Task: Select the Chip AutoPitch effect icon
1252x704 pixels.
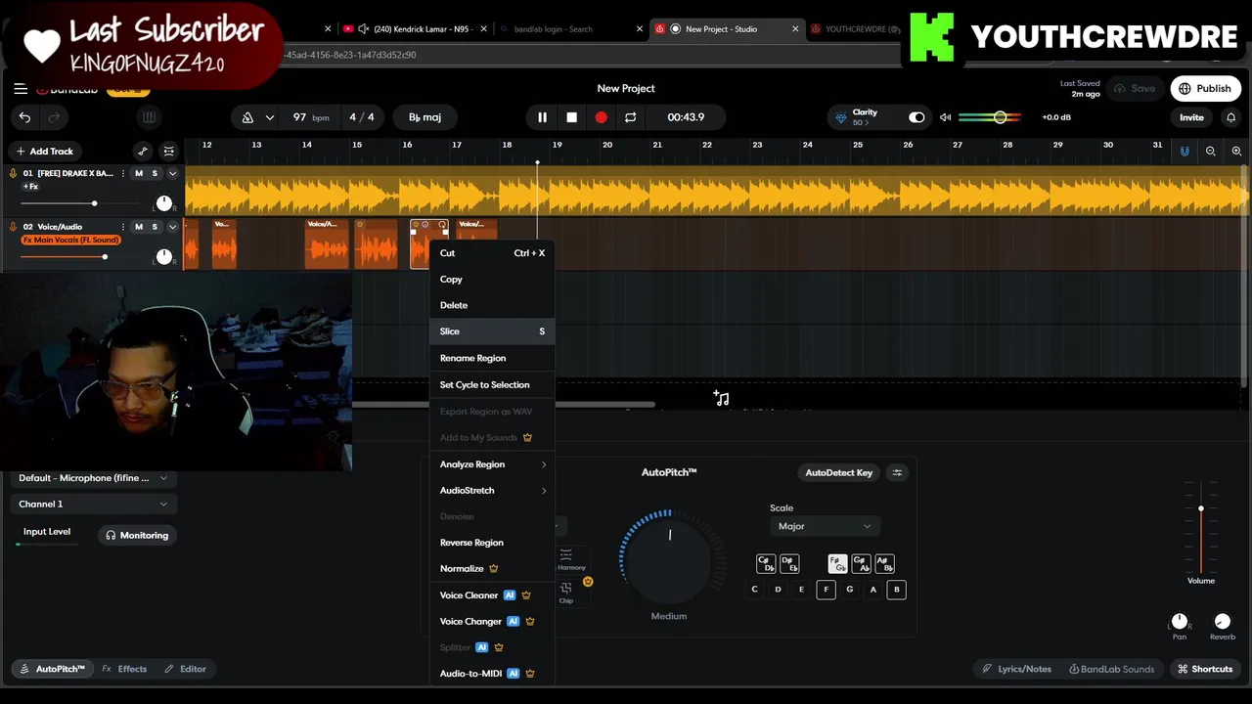Action: pos(565,593)
